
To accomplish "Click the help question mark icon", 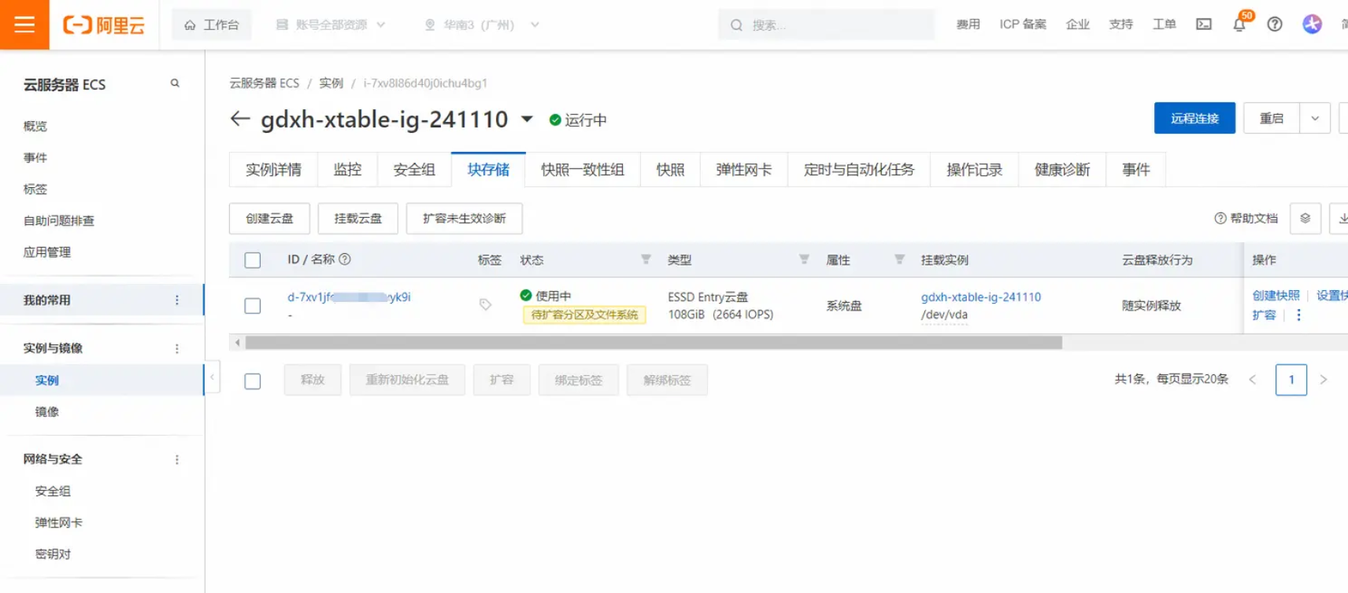I will pos(1274,24).
